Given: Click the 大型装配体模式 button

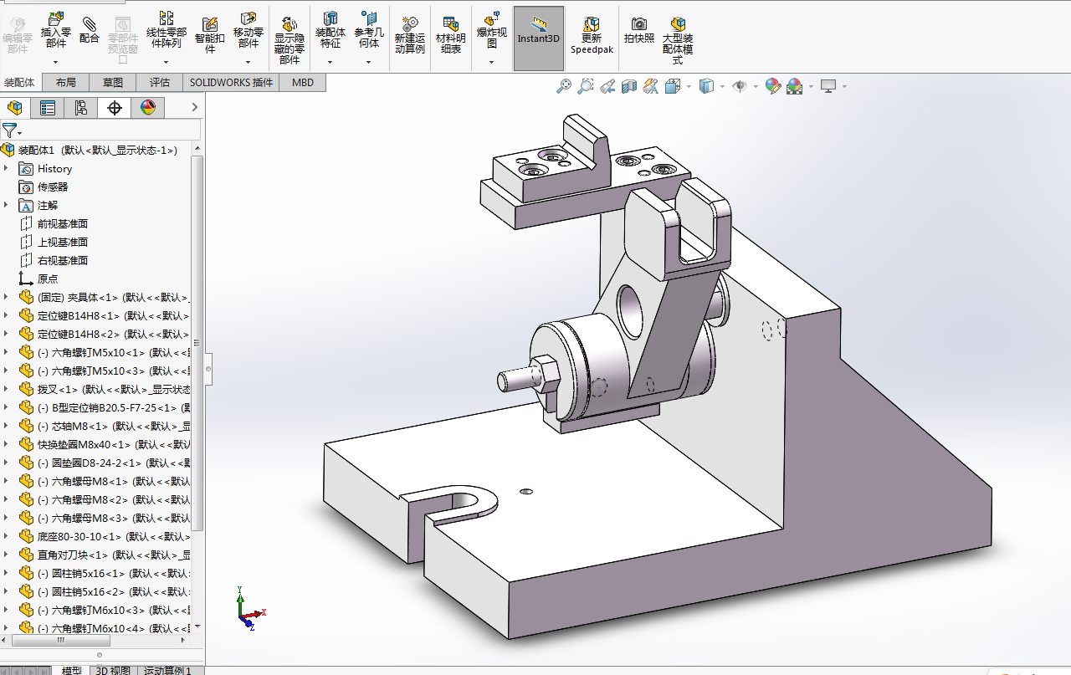Looking at the screenshot, I should (x=678, y=39).
